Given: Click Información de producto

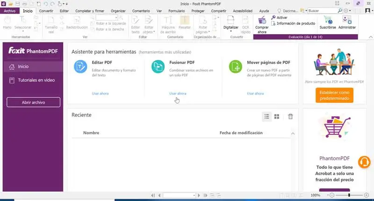Looking at the screenshot, I should tap(293, 23).
